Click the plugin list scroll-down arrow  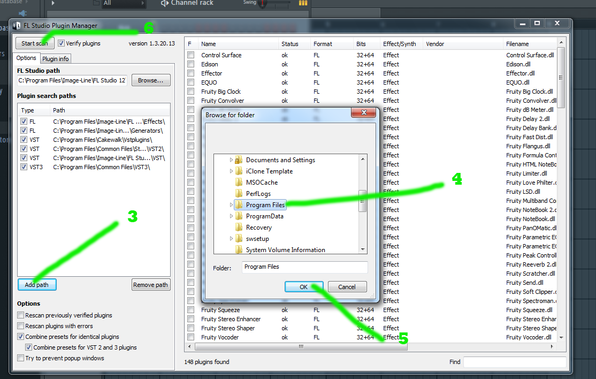click(561, 338)
